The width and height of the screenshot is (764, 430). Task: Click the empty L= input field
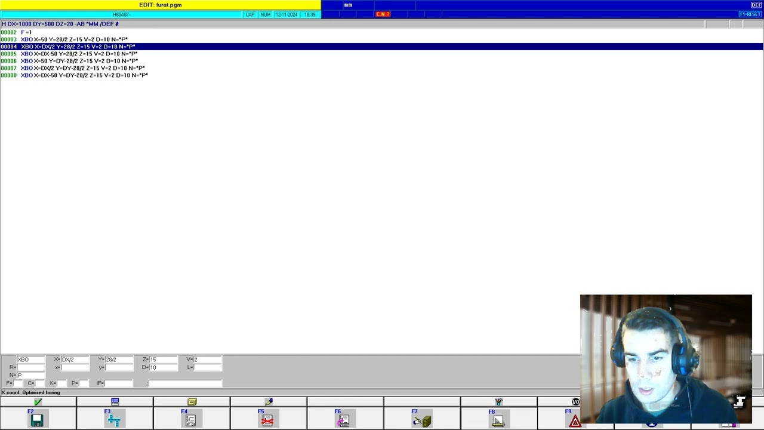tap(207, 367)
